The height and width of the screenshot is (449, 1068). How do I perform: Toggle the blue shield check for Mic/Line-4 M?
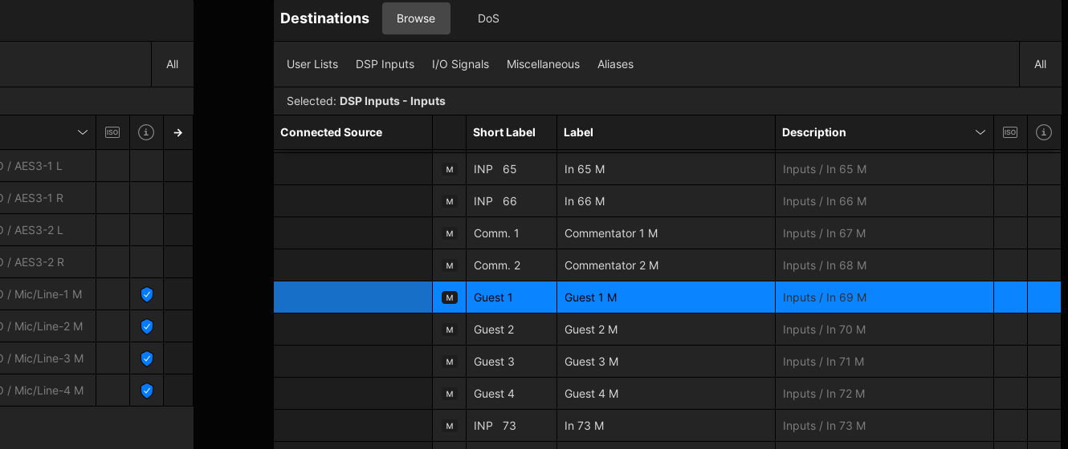coord(146,390)
